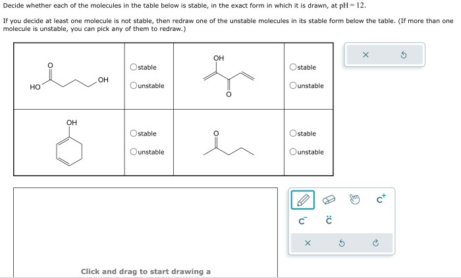The width and height of the screenshot is (461, 278).
Task: Select the pencil draw tool
Action: click(x=302, y=200)
